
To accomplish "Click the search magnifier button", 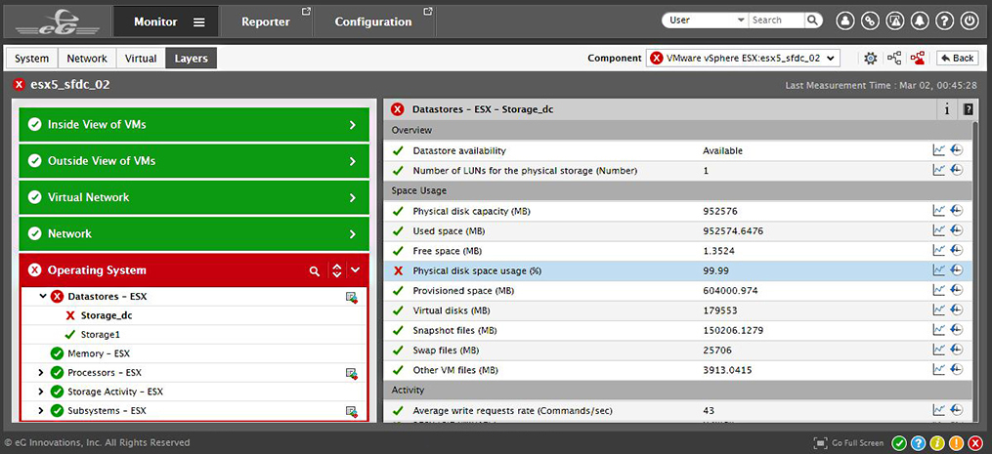I will pyautogui.click(x=813, y=21).
